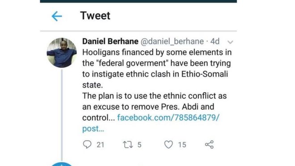Open @daniel_berhane handle
The width and height of the screenshot is (295, 166).
coord(172,41)
